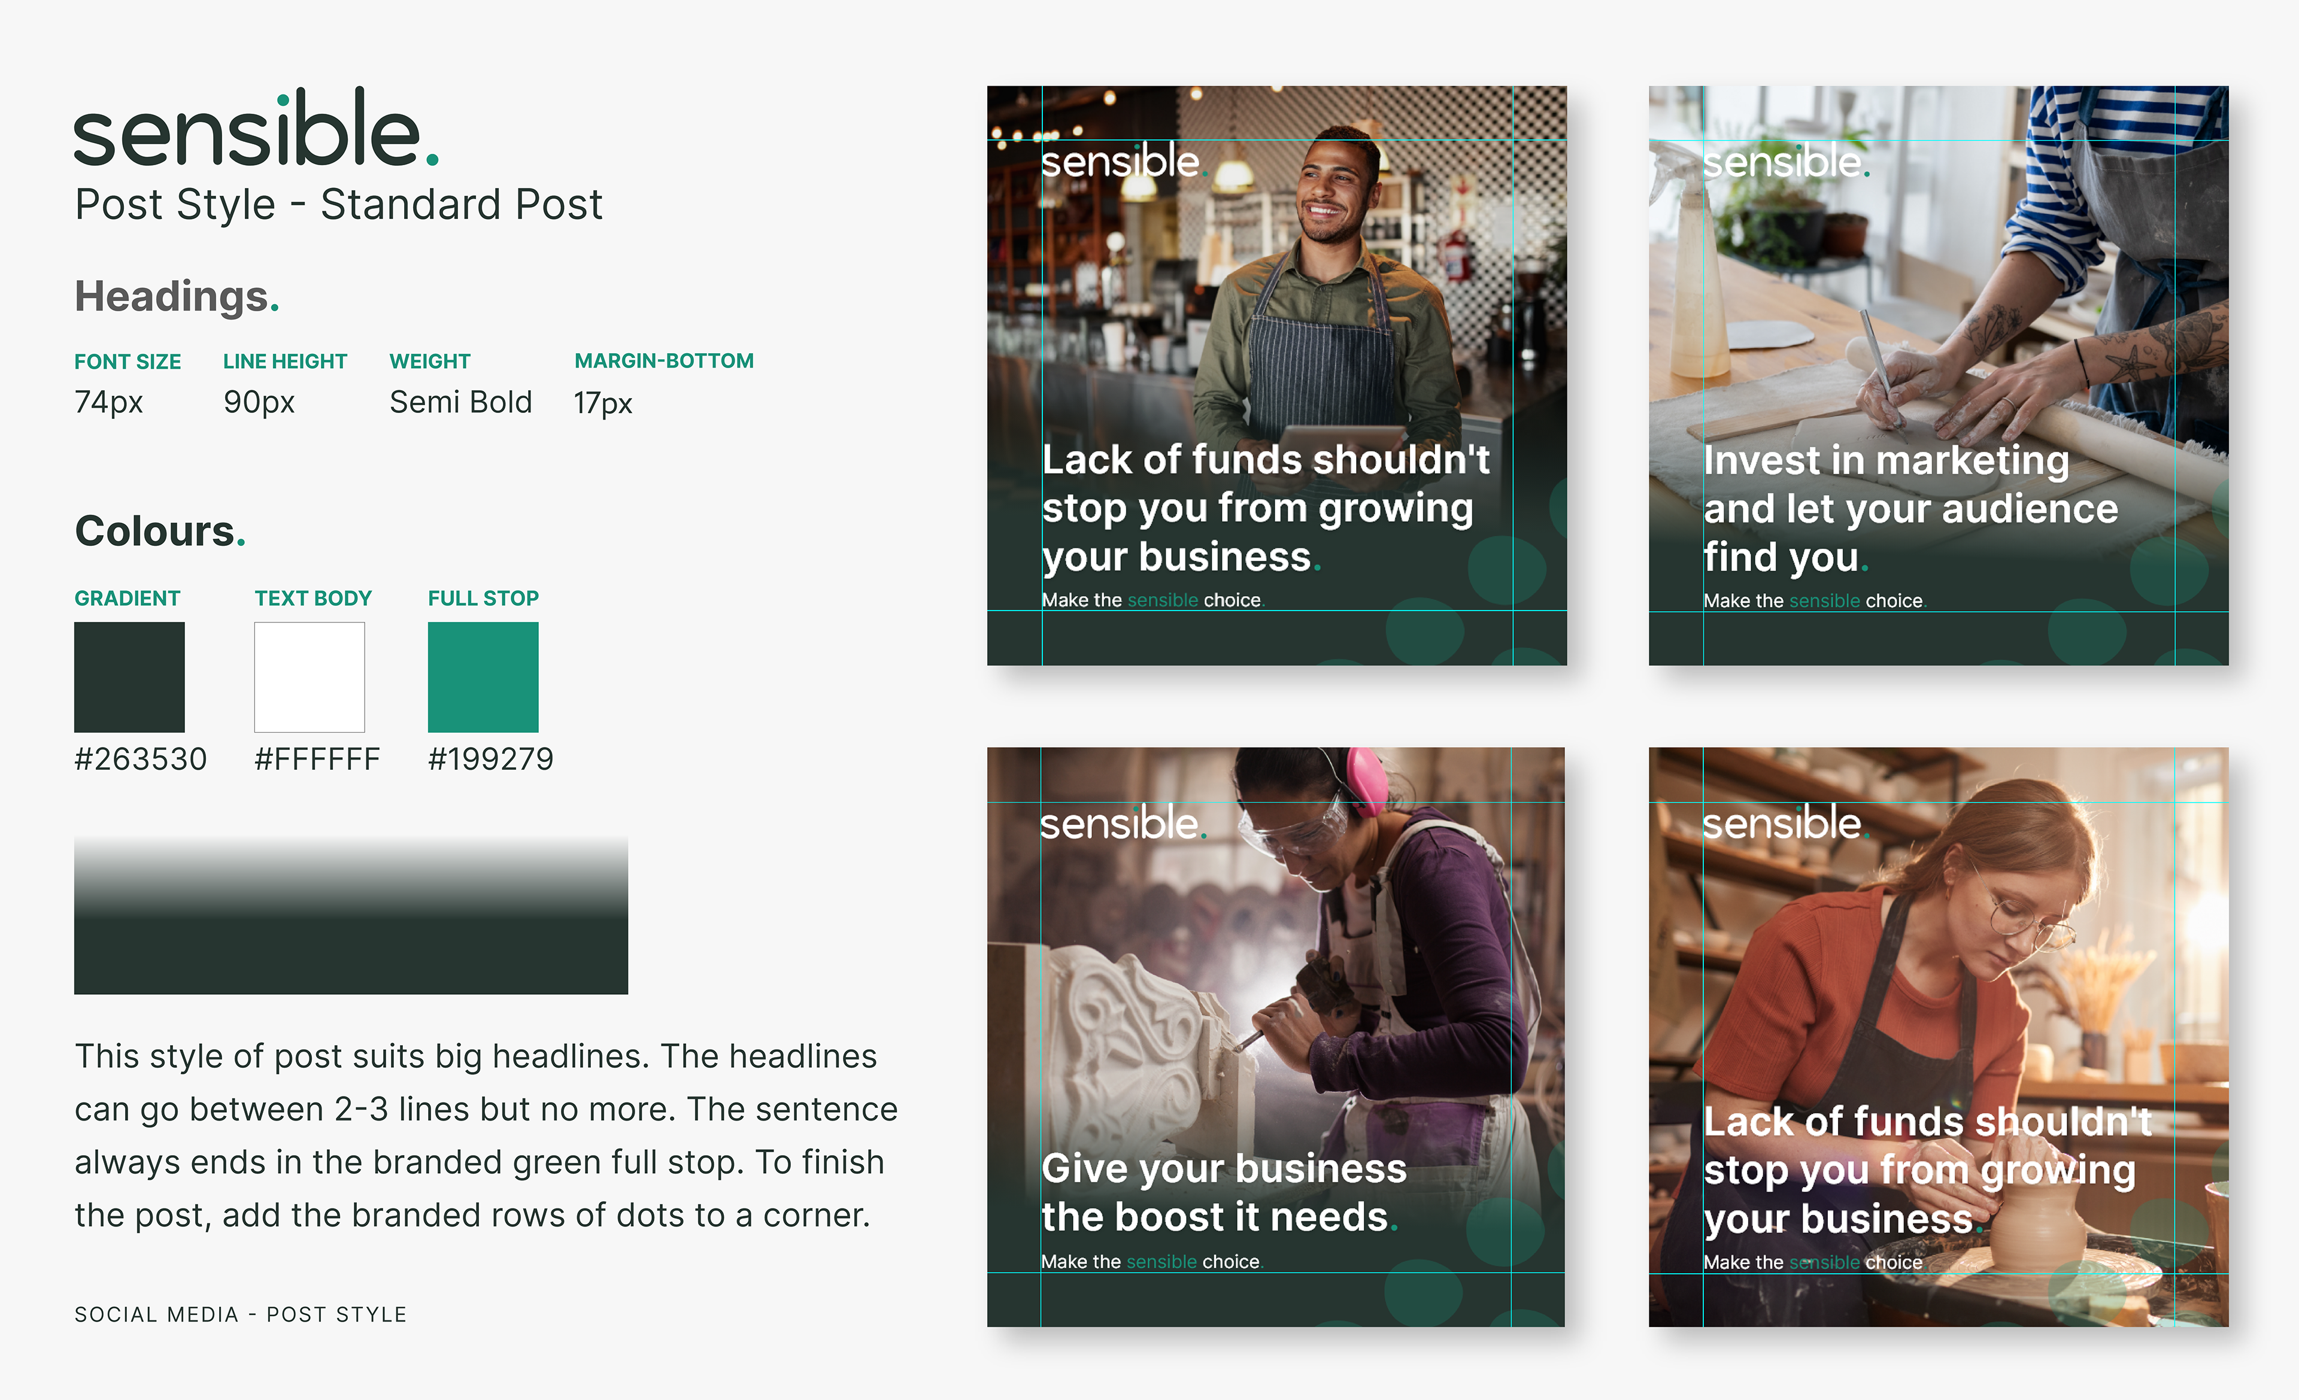
Task: Click 'Make the sensible choice' on barista post
Action: [1151, 601]
